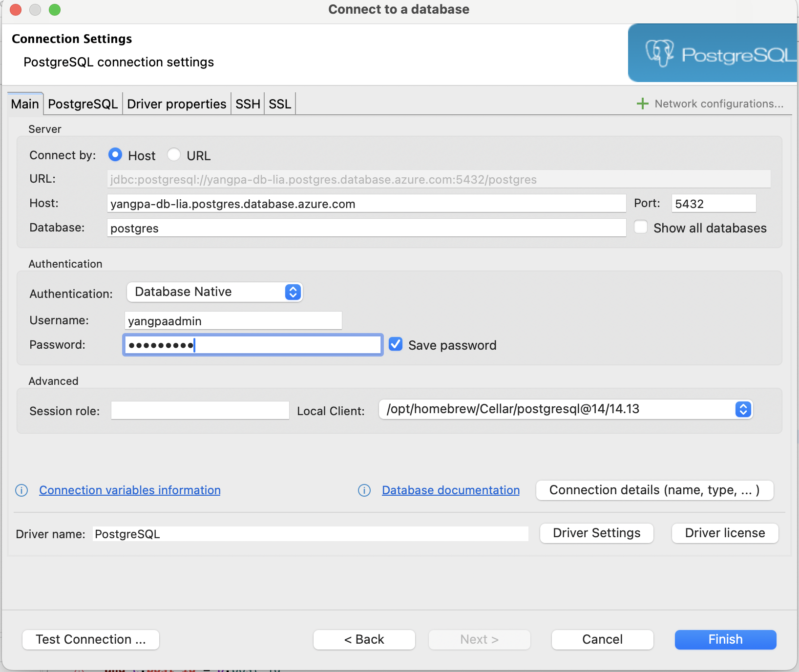Viewport: 799px width, 672px height.
Task: Select the Host radio button
Action: pyautogui.click(x=115, y=155)
